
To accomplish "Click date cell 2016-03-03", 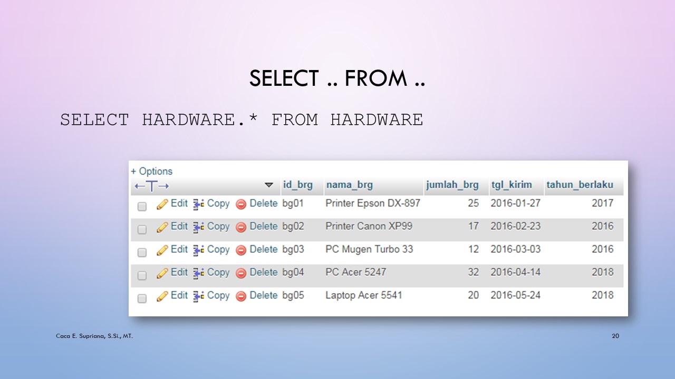I will (x=515, y=249).
